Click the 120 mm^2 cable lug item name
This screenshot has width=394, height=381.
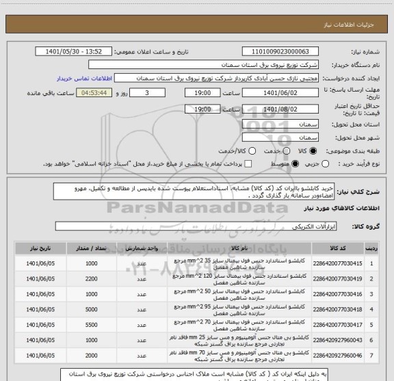(x=239, y=279)
